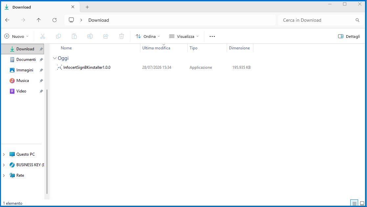
Task: Delete using the trash bin icon
Action: [122, 36]
